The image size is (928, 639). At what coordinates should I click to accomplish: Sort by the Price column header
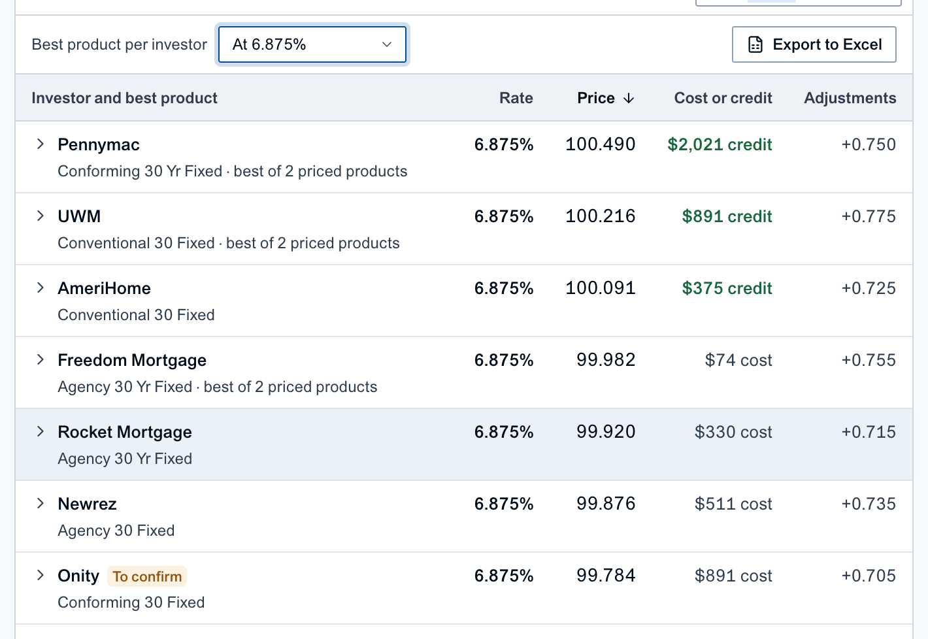(x=606, y=98)
